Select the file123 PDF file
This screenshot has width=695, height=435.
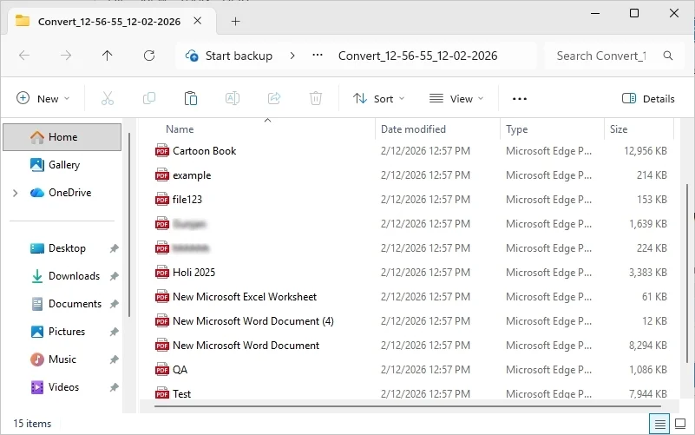click(x=187, y=200)
